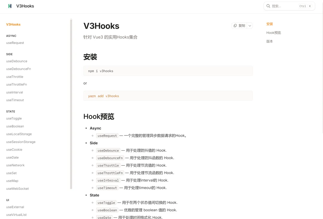Focus the search input field

284,6
